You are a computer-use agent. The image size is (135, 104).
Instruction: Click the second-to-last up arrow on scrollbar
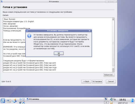[x=113, y=69]
